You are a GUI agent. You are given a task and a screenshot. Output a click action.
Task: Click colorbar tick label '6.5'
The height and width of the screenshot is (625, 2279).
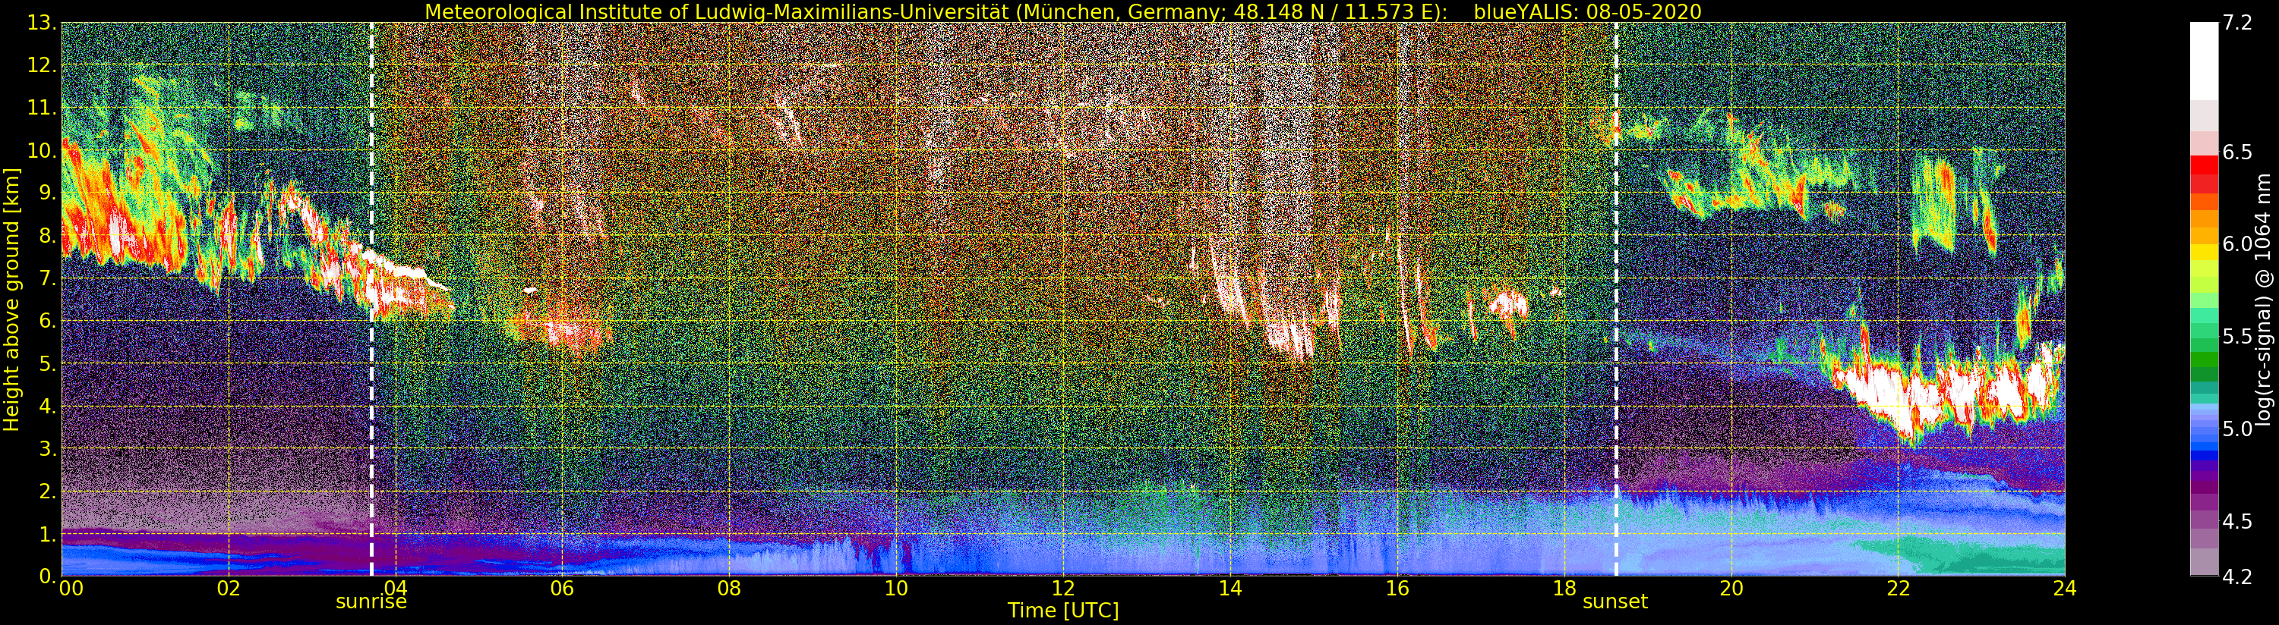(2237, 152)
